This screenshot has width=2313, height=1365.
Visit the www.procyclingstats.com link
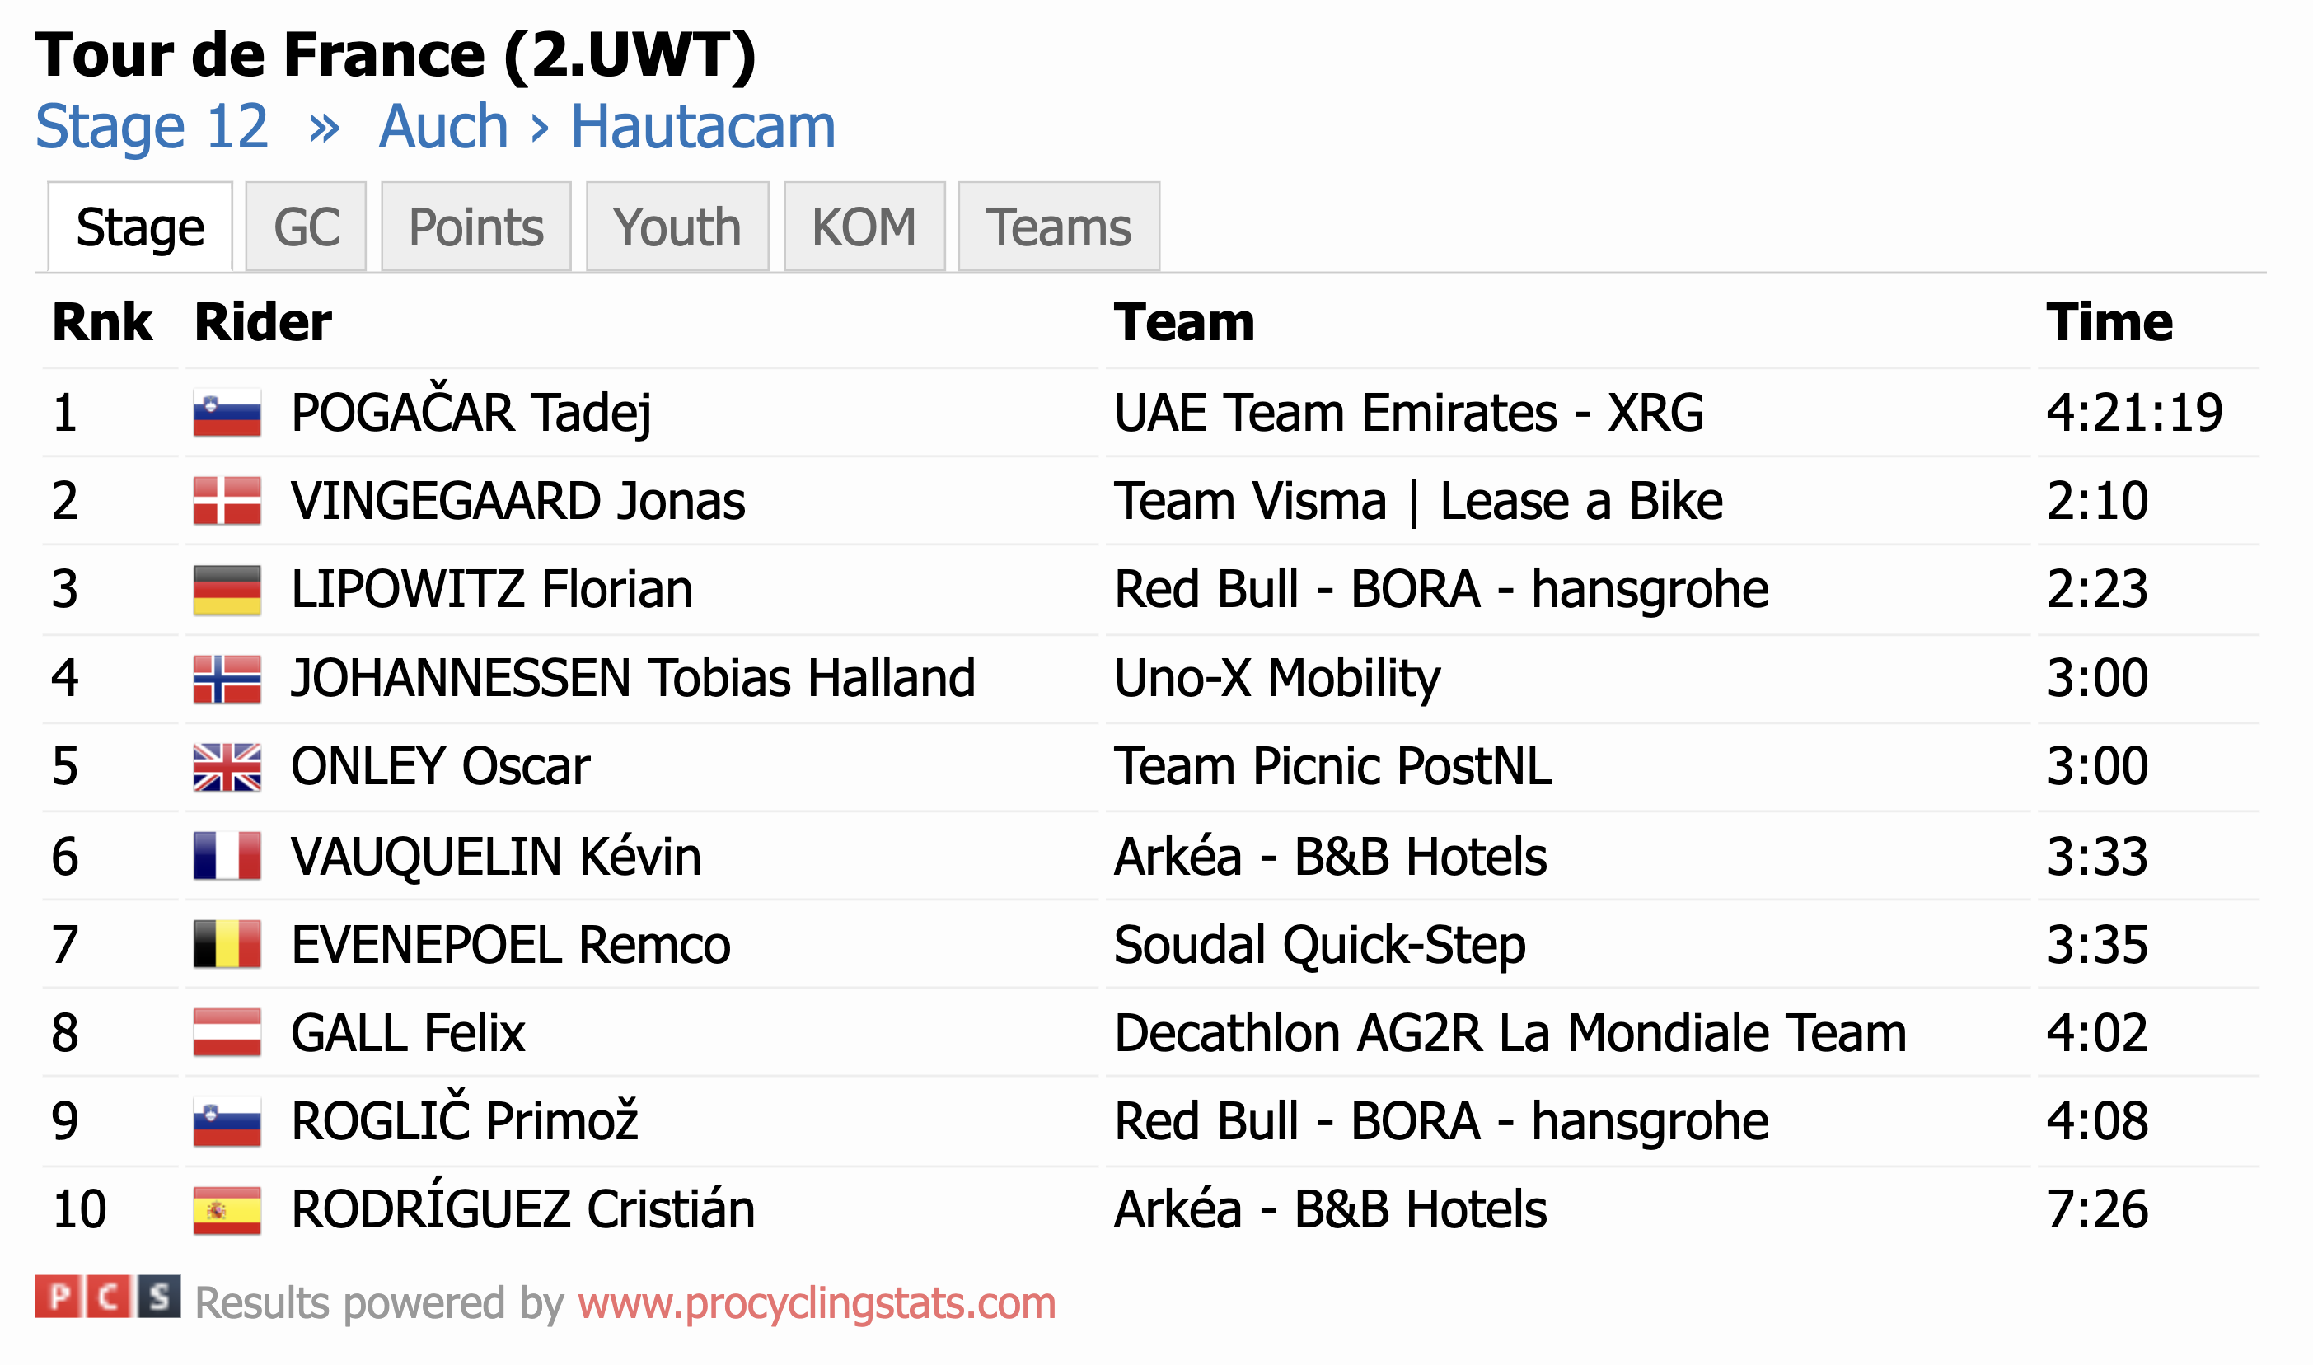(817, 1304)
